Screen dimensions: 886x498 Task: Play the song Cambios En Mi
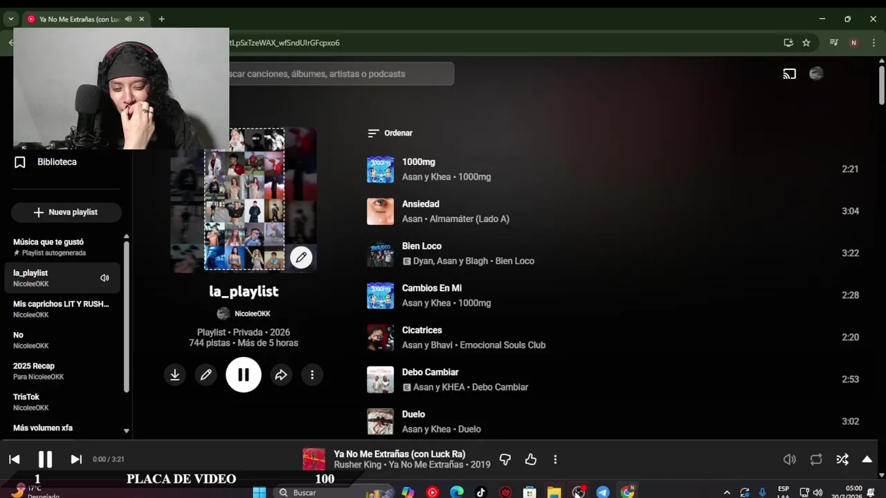point(432,288)
